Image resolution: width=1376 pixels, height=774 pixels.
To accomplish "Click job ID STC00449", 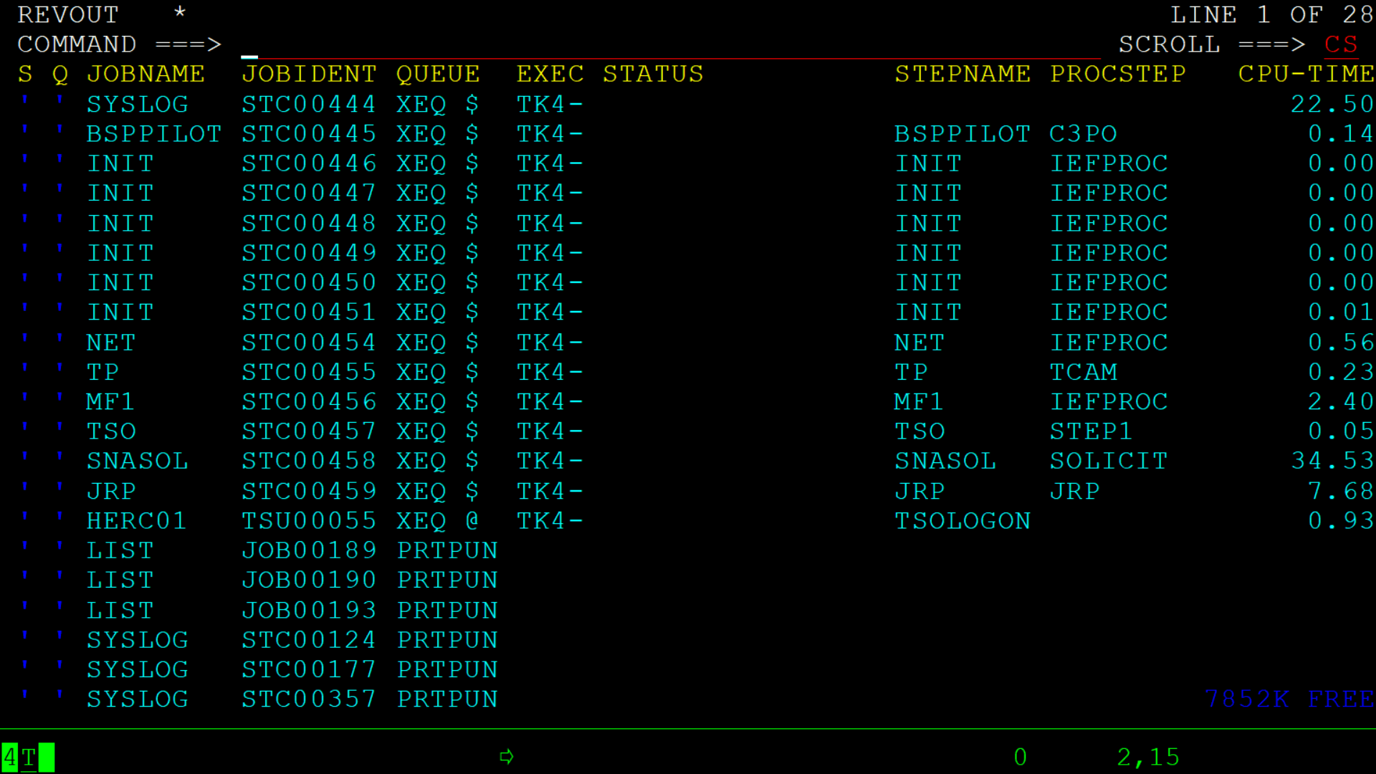I will (309, 253).
